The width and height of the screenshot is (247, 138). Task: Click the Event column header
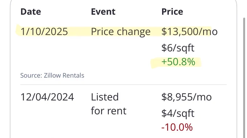click(x=103, y=12)
